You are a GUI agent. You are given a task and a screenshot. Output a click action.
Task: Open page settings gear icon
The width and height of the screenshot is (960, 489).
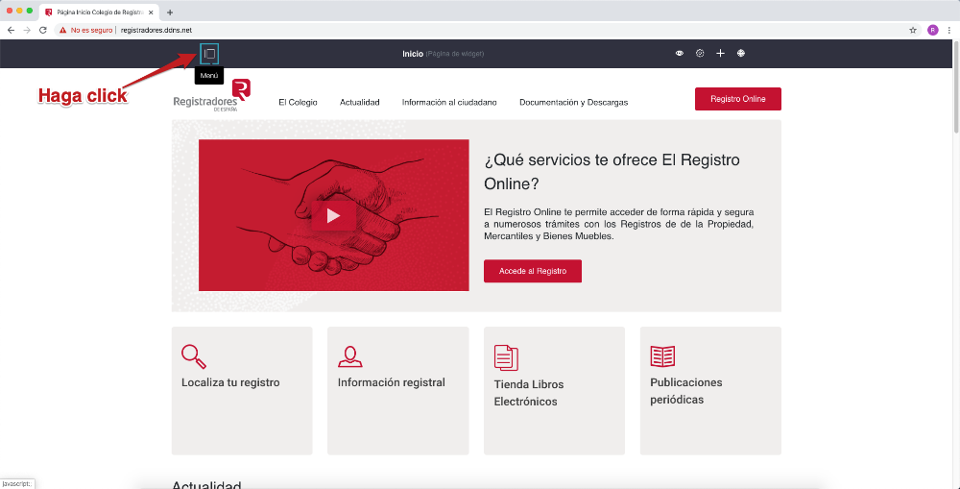(x=700, y=54)
